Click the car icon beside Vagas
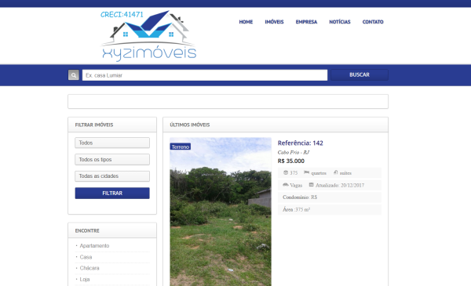This screenshot has width=471, height=286. click(x=286, y=185)
